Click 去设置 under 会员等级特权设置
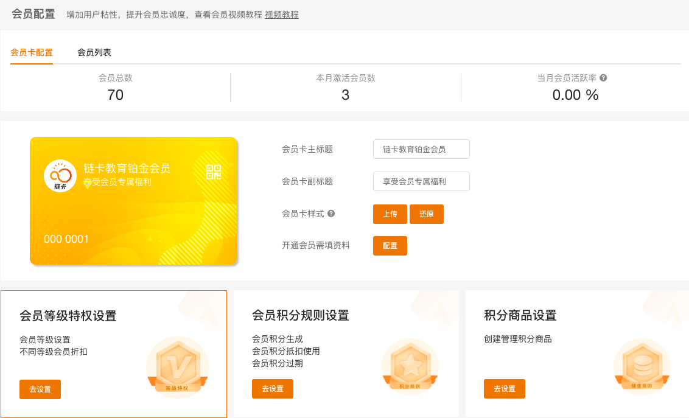Screen dimensions: 689x418 (x=40, y=389)
